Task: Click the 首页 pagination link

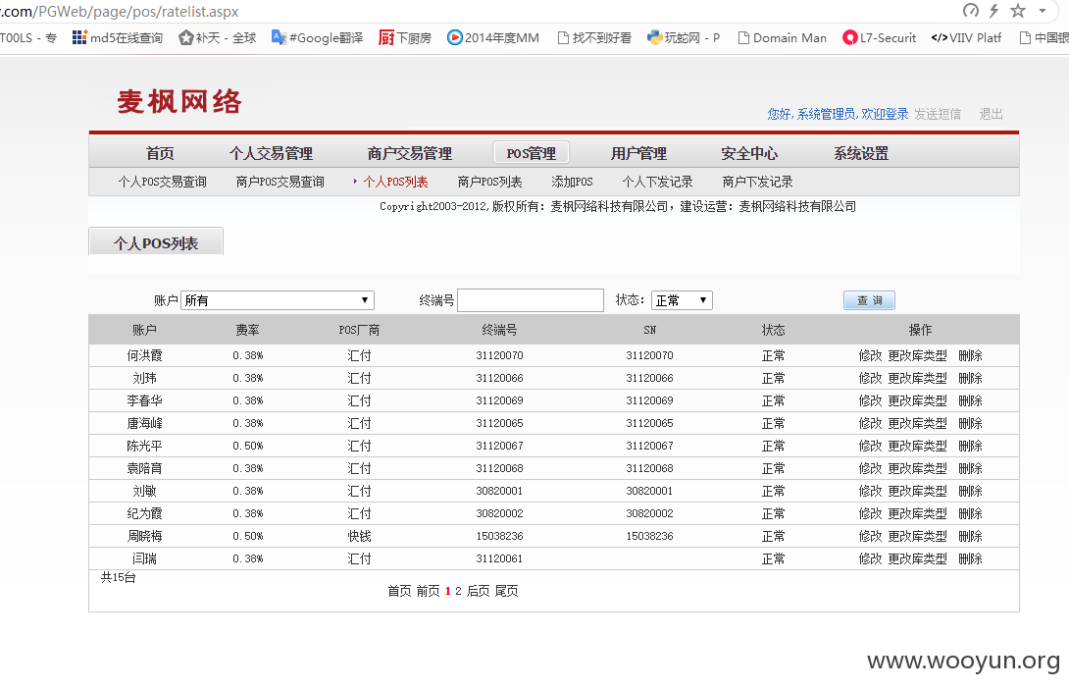Action: click(399, 591)
